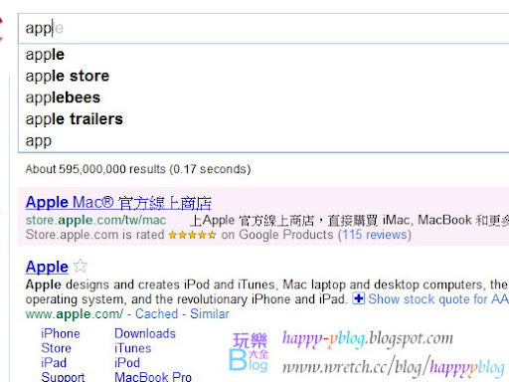Click the search box containing 'app'
Viewport: 509px width, 382px height.
pos(263,29)
